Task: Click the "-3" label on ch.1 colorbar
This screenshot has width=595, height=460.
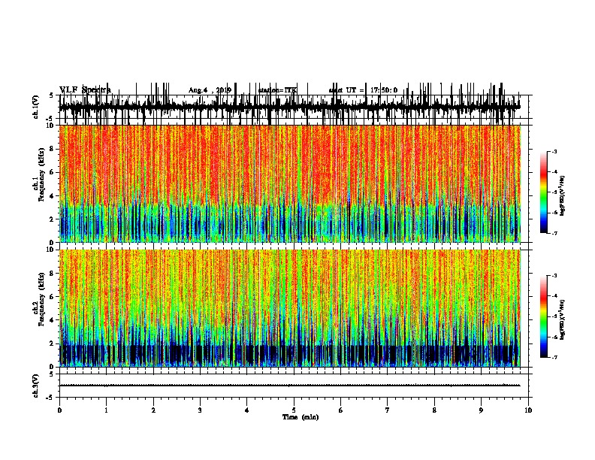Action: coord(554,152)
